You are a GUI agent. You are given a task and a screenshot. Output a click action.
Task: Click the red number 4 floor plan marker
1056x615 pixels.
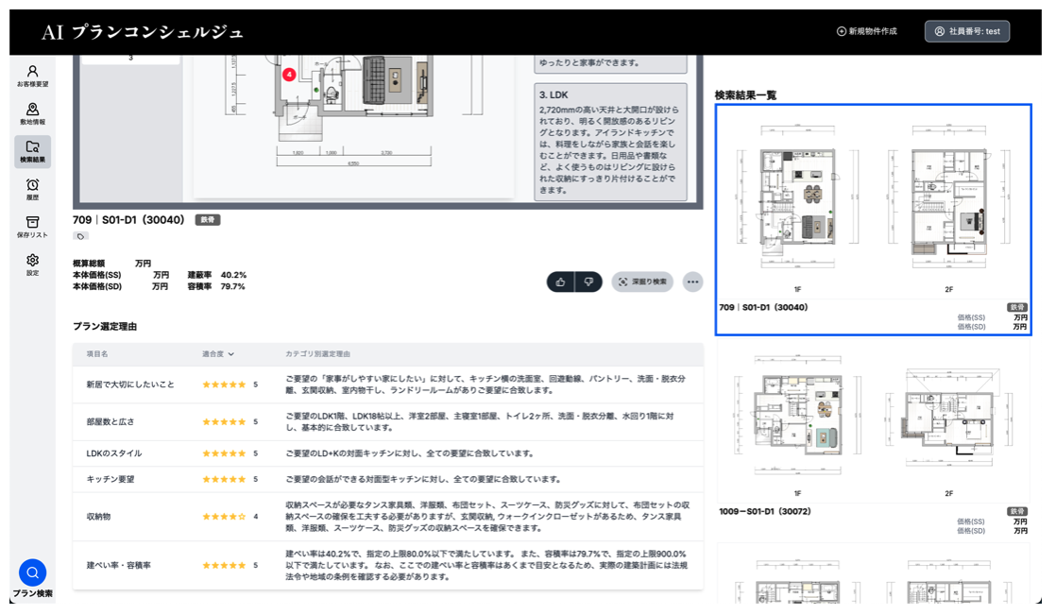289,73
